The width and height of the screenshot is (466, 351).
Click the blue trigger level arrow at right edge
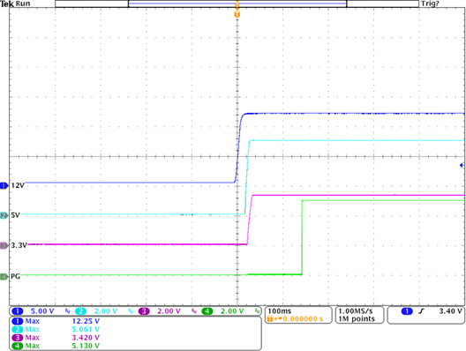click(x=462, y=166)
